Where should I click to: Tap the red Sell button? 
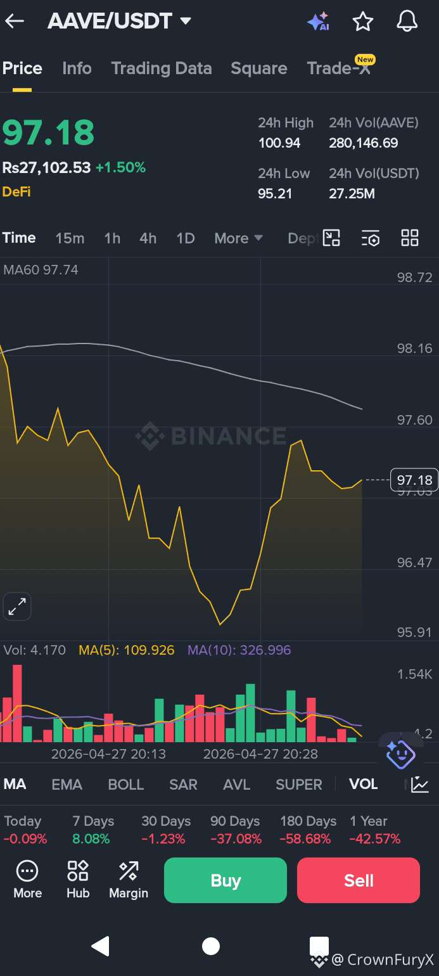click(359, 880)
